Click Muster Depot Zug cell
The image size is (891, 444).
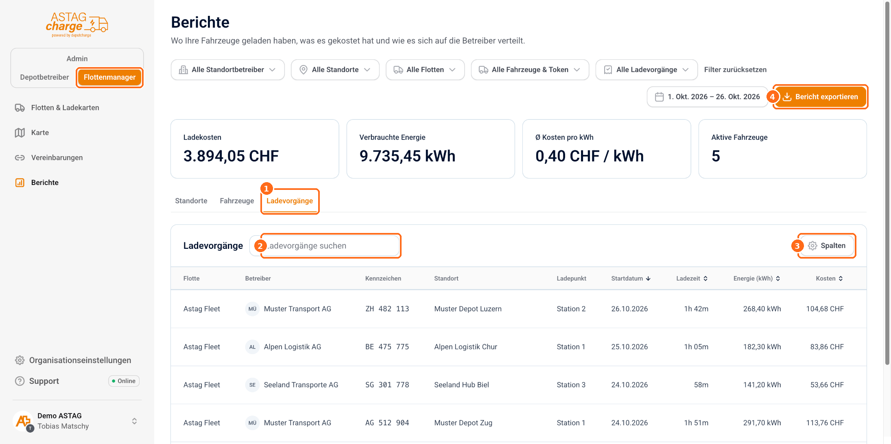coord(463,423)
